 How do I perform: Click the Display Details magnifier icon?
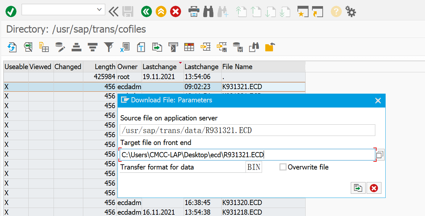[x=28, y=47]
